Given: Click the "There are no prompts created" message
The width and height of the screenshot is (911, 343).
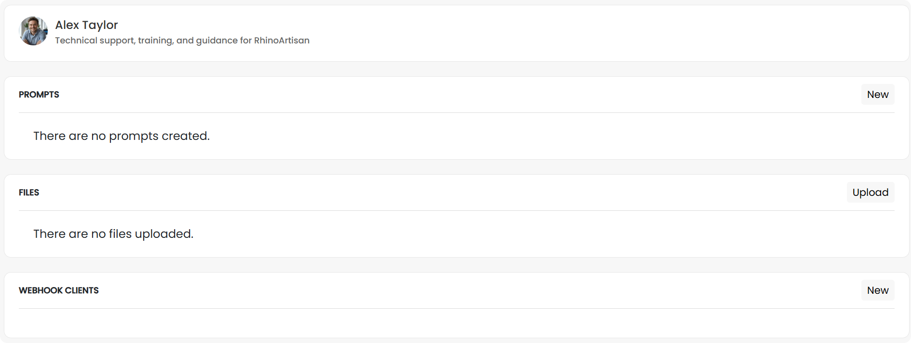Looking at the screenshot, I should (x=122, y=136).
